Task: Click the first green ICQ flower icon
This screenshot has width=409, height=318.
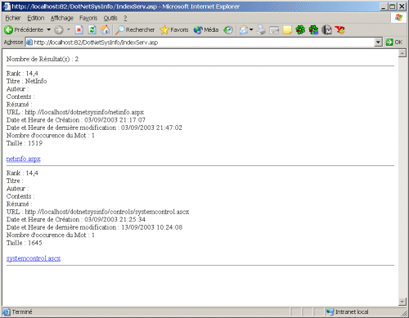Action: coord(300,29)
